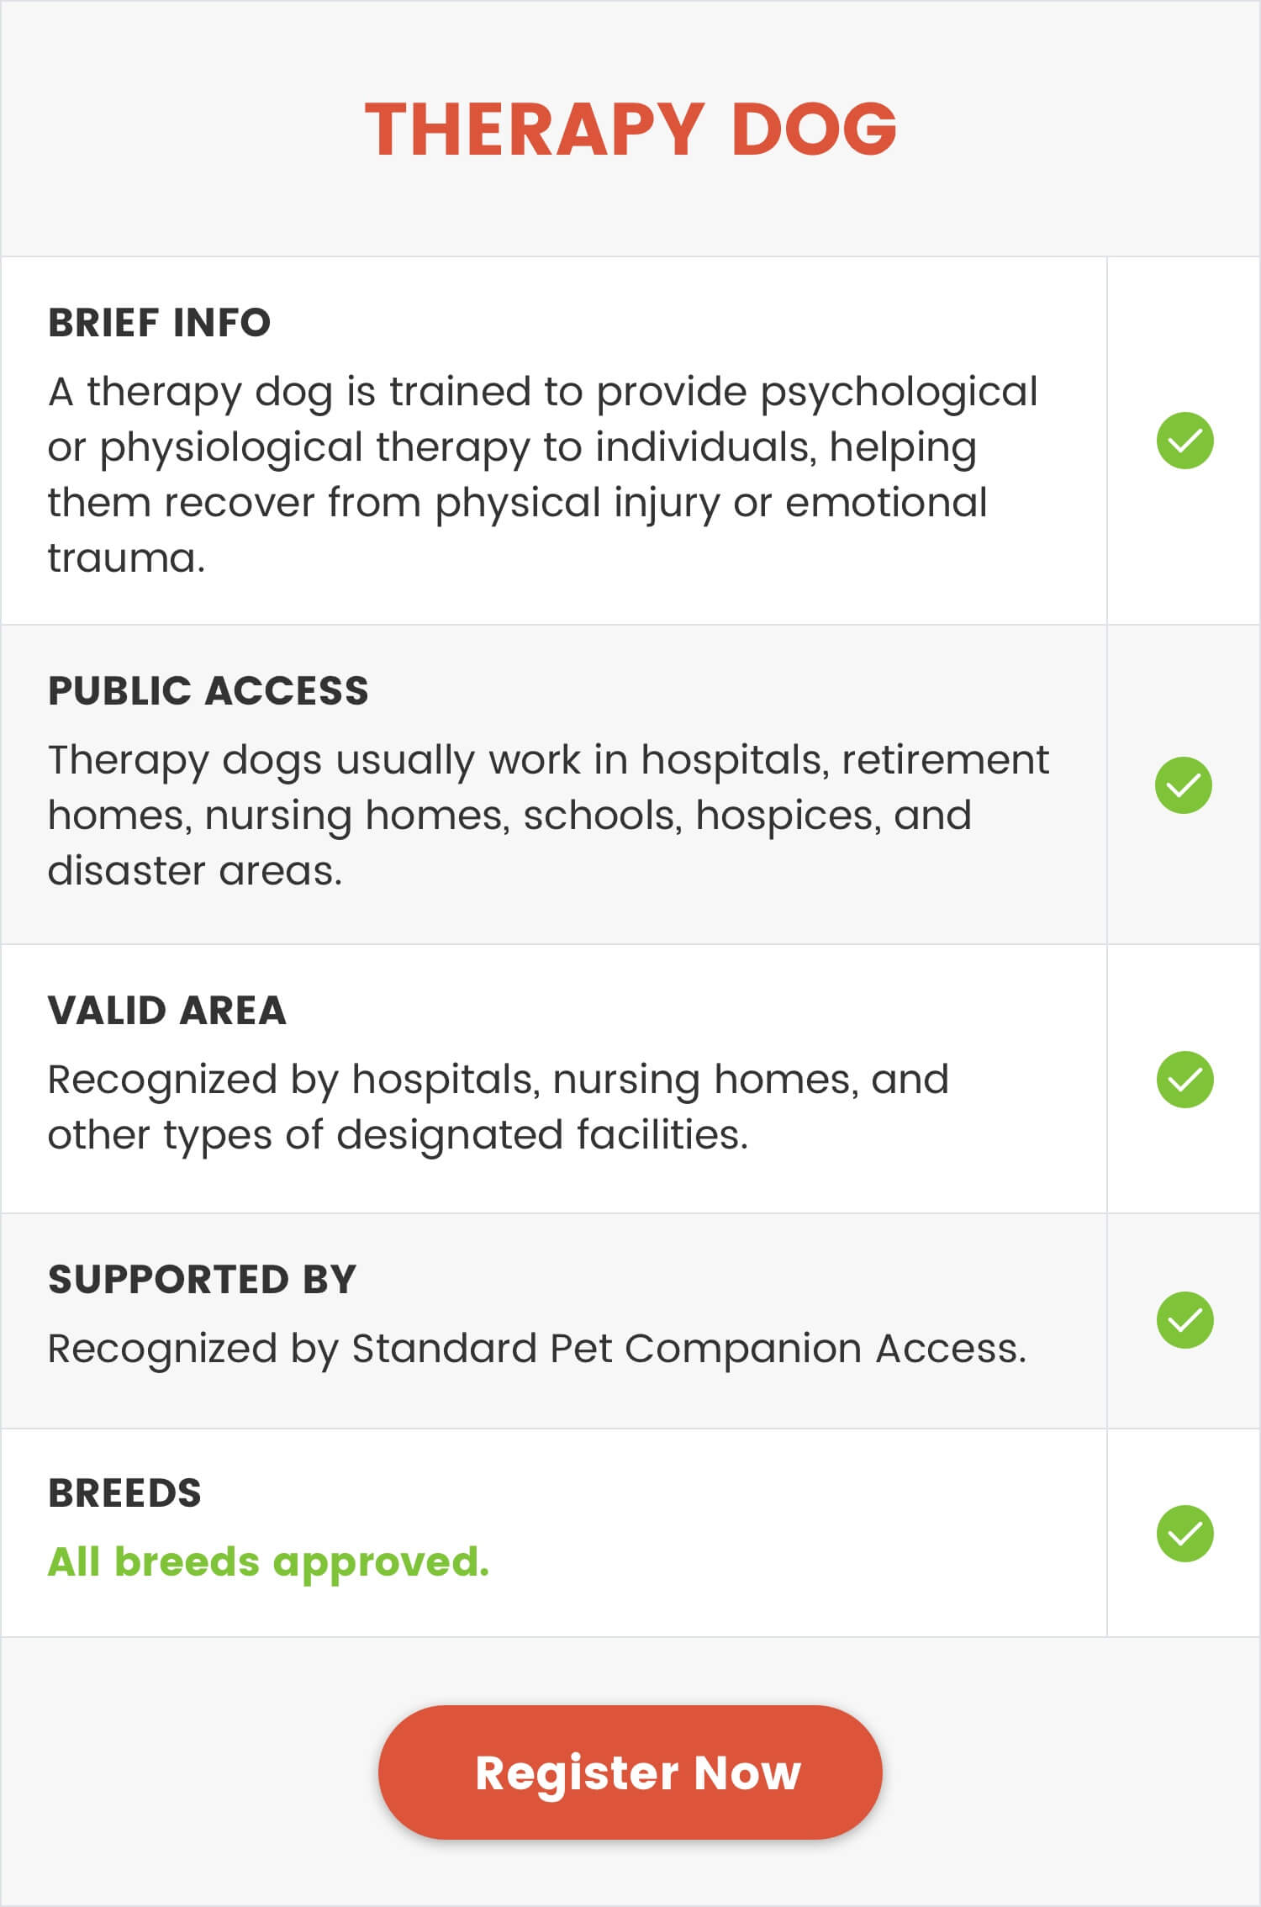Click the 'Recognized by hospitals, nursing homes' text

point(498,1080)
